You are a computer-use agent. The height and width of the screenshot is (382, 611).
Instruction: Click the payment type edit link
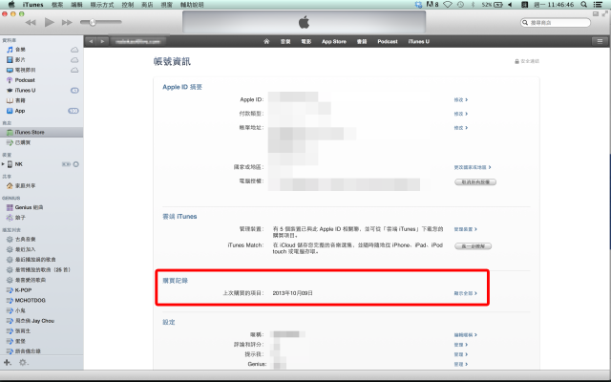point(460,114)
